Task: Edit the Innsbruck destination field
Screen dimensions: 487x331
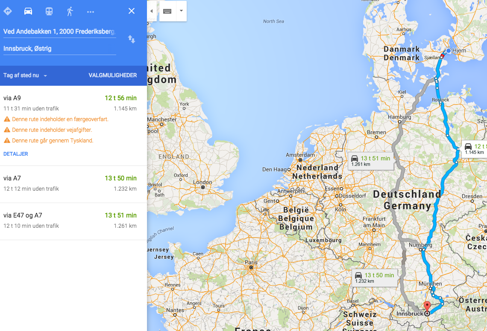Action: pyautogui.click(x=59, y=49)
